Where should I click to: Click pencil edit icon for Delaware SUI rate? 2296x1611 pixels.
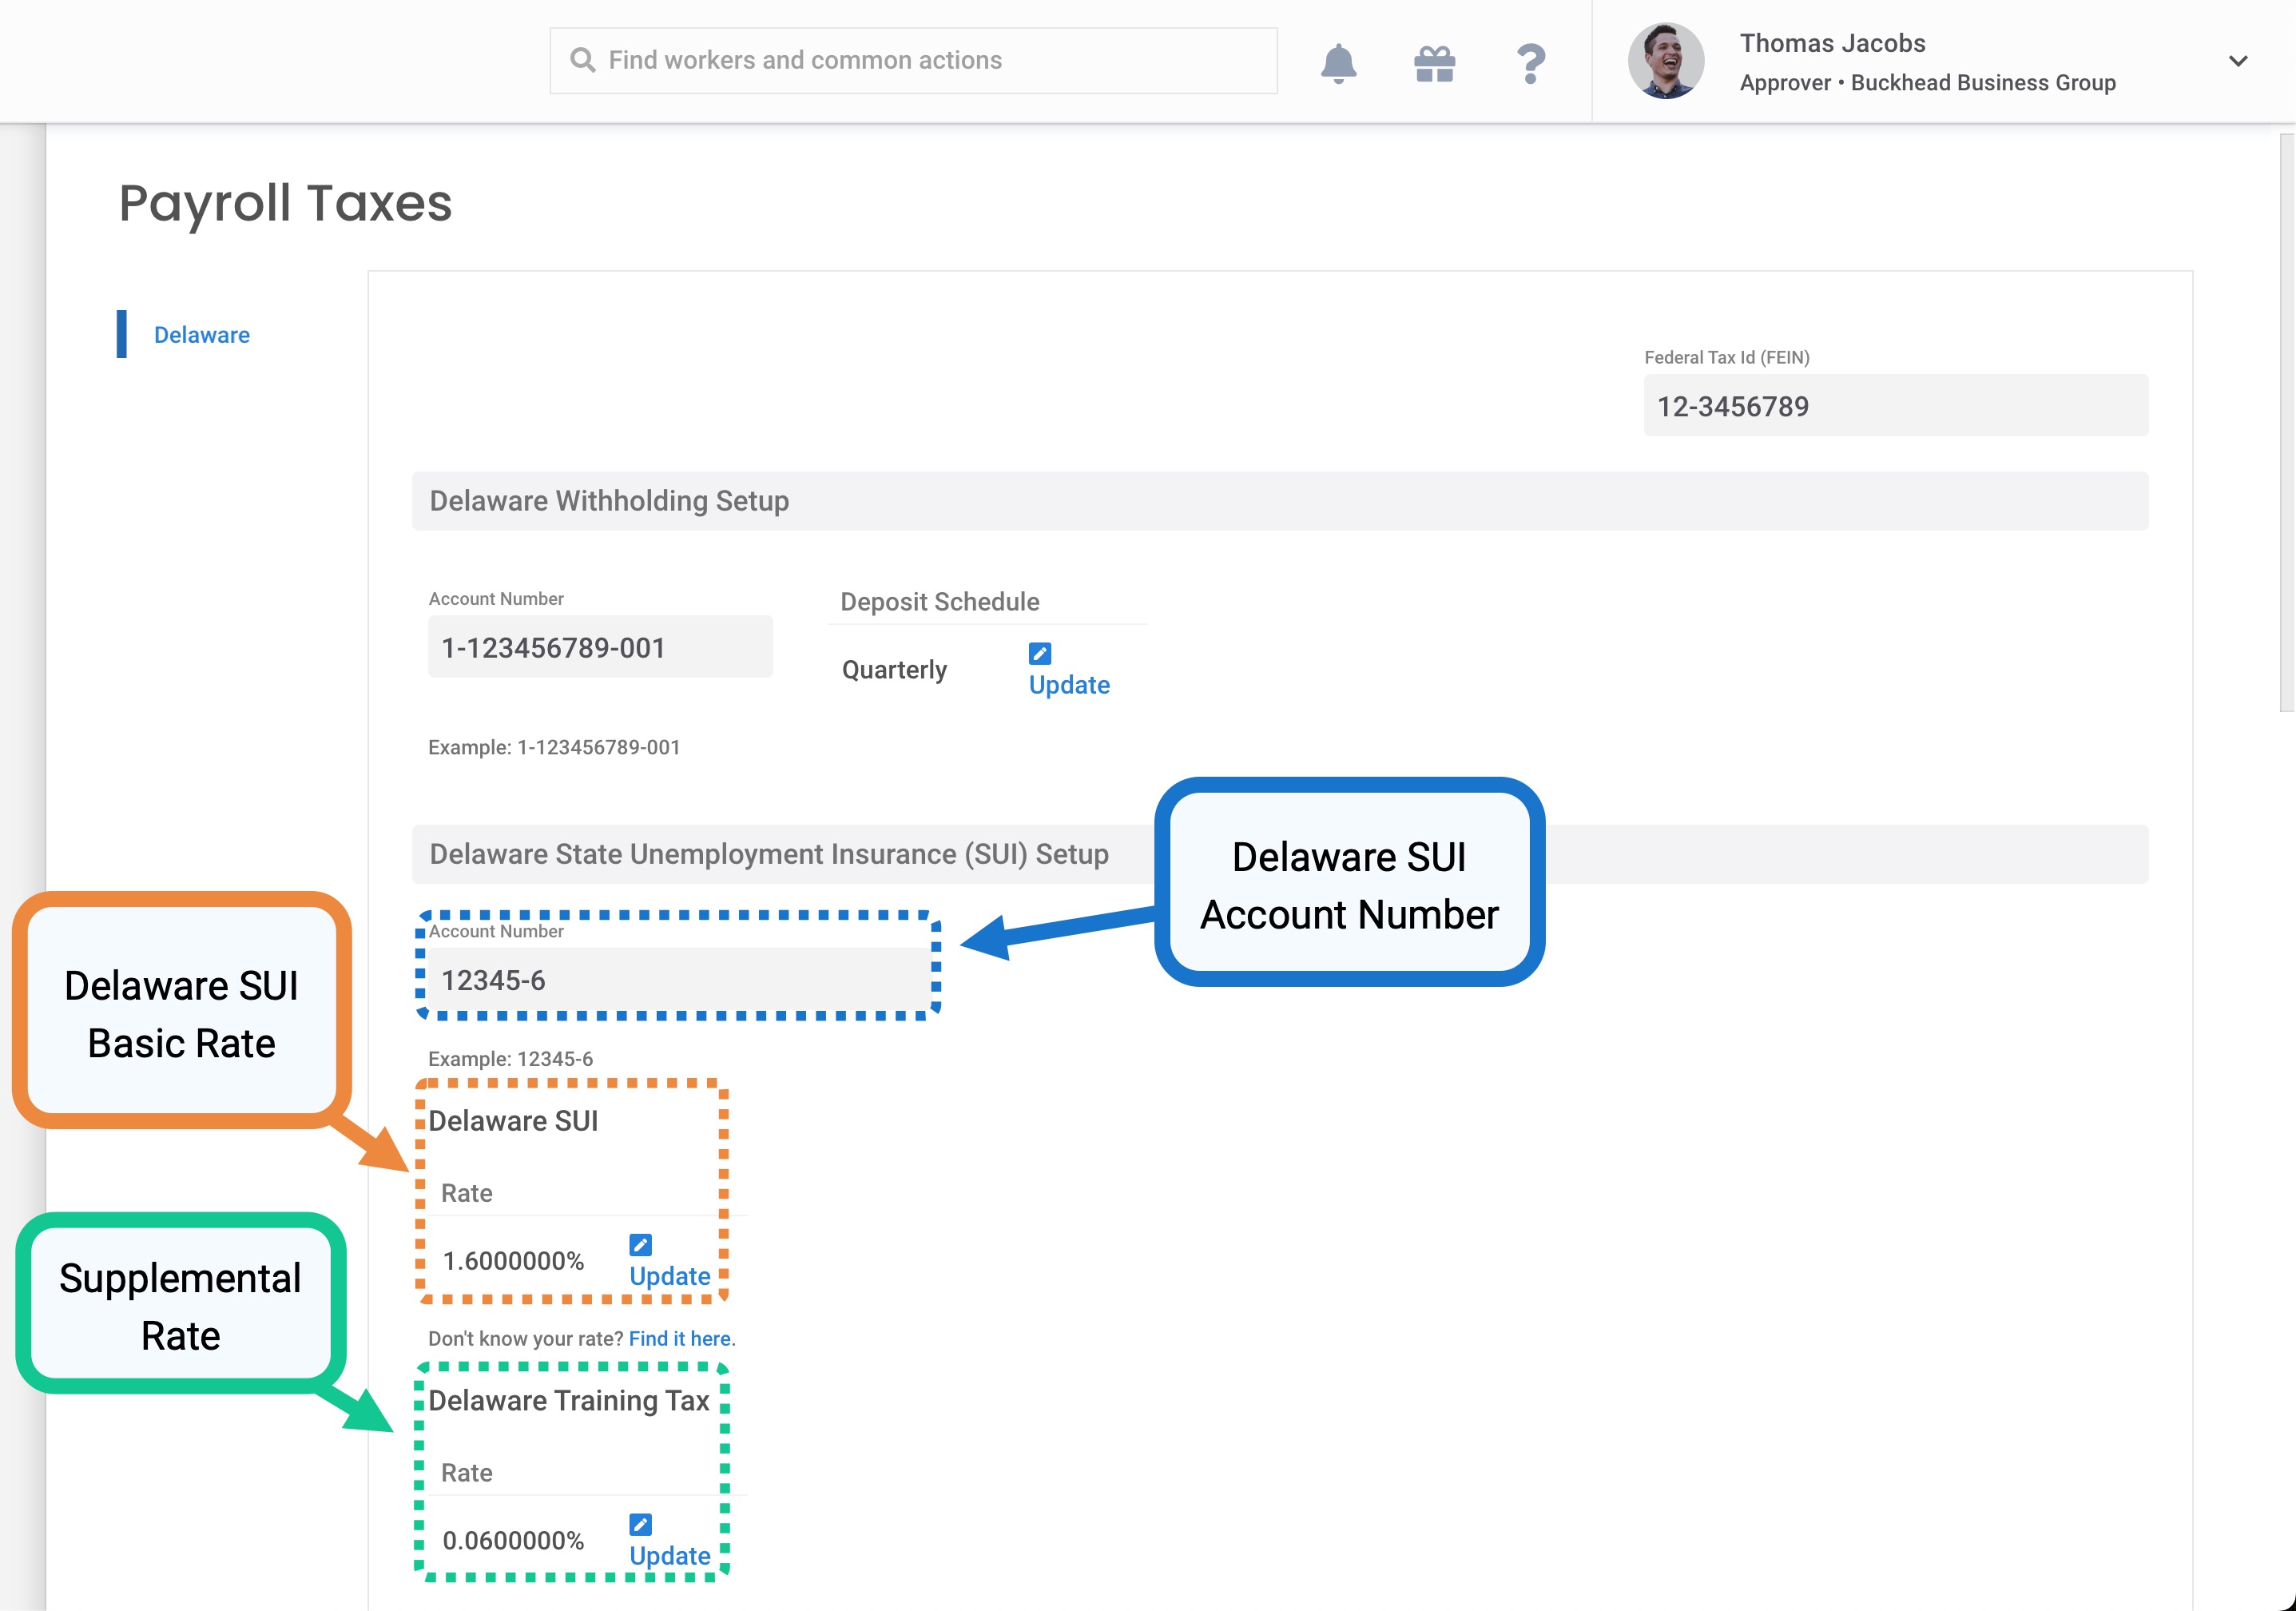pyautogui.click(x=640, y=1245)
